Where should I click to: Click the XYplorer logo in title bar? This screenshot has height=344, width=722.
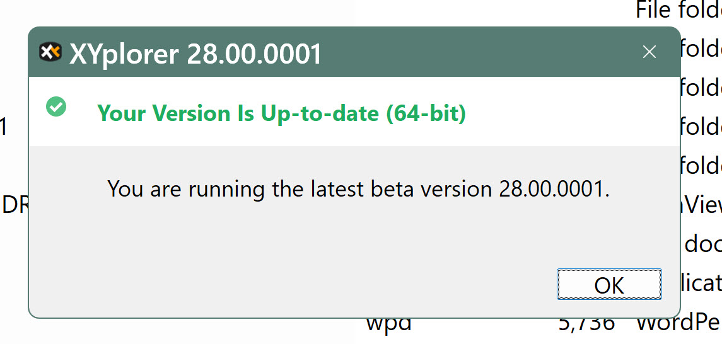coord(50,52)
